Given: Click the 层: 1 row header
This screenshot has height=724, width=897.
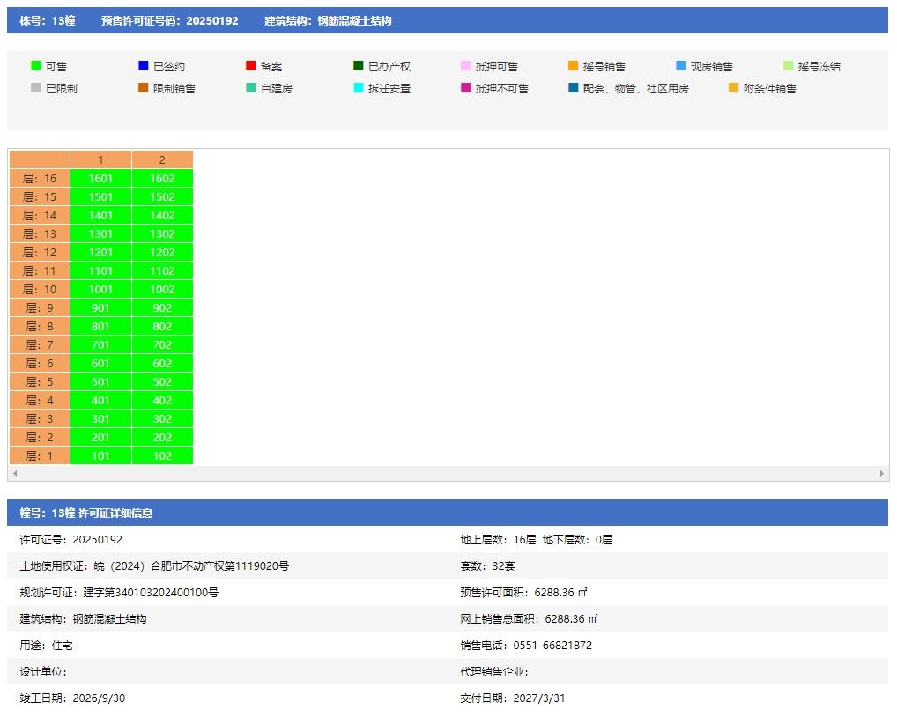Looking at the screenshot, I should click(40, 455).
